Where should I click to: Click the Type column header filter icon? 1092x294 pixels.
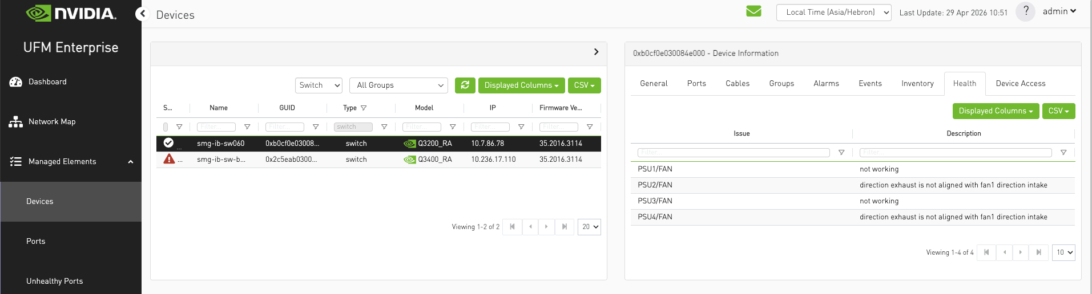364,108
